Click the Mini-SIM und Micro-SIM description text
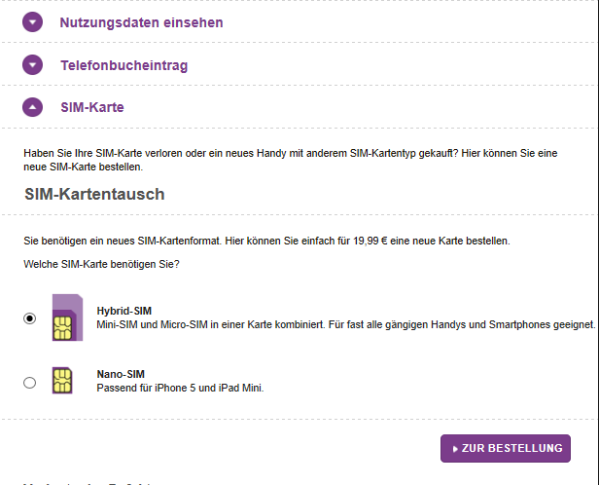Viewport: 599px width, 485px height. coord(344,324)
